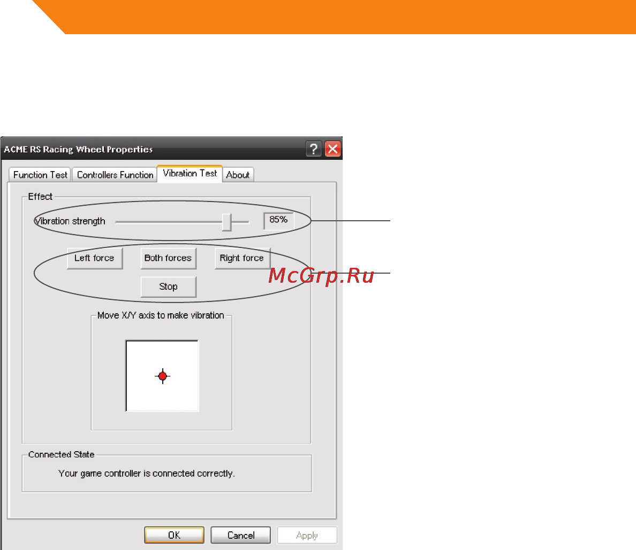
Task: Click the title bar help question mark icon
Action: (313, 149)
